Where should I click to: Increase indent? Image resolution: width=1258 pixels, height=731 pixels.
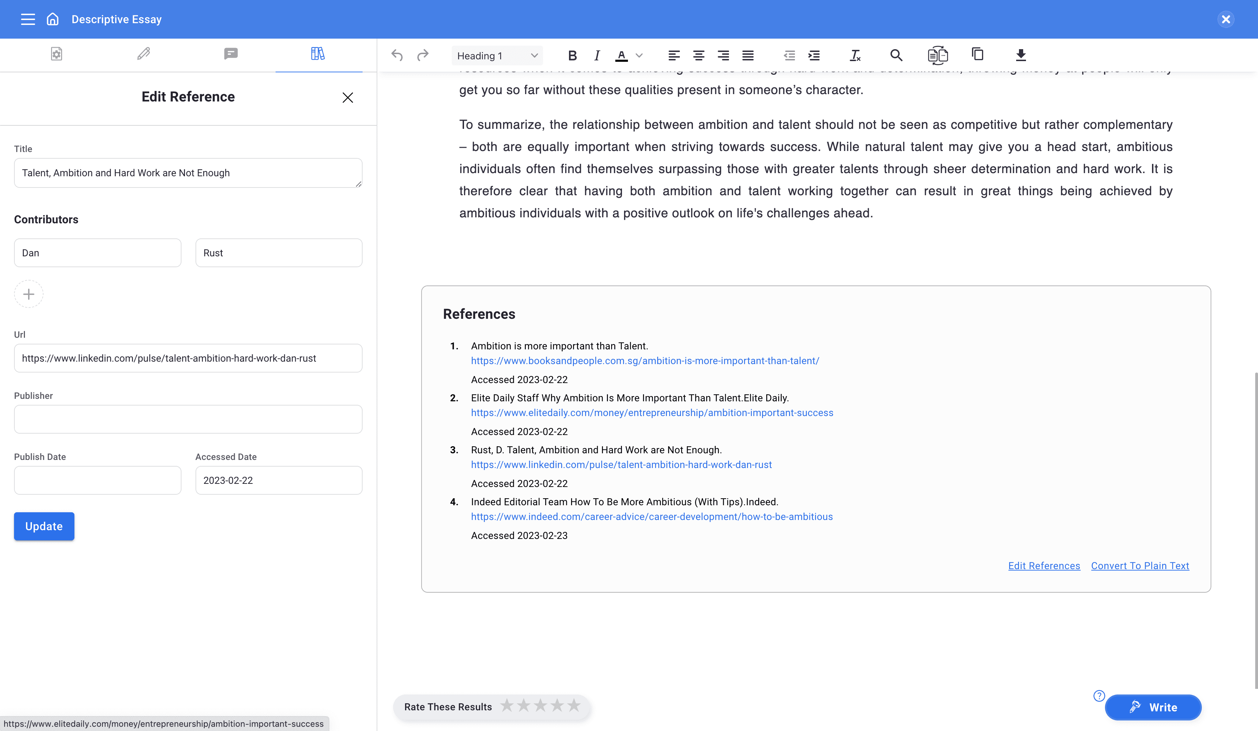pos(814,55)
